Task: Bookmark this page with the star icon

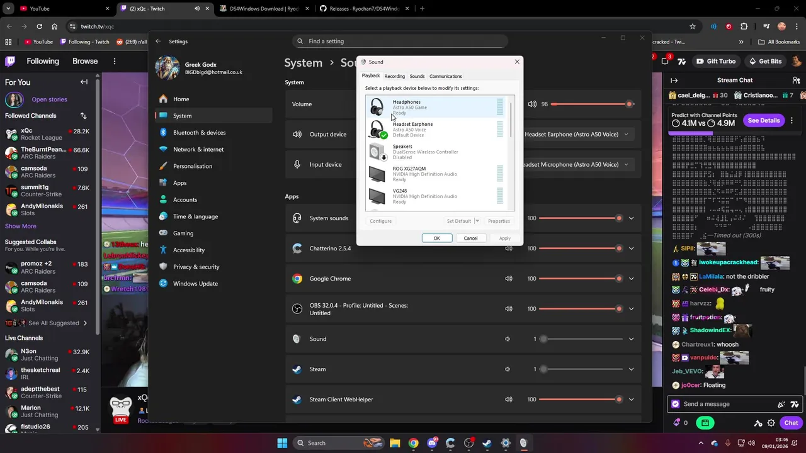Action: click(x=693, y=26)
